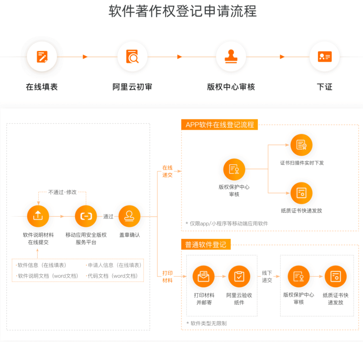Image resolution: width=363 pixels, height=342 pixels.
Task: Click the 纸质证书快递发放 icon in APP flow
Action: 302,193
